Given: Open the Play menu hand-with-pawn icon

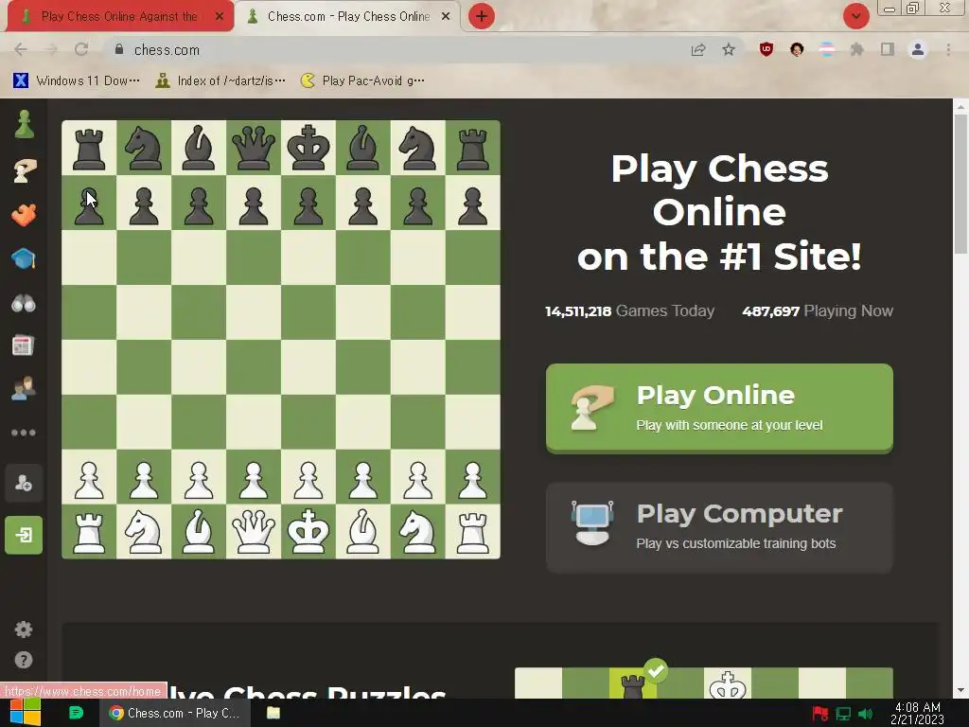Looking at the screenshot, I should tap(24, 170).
